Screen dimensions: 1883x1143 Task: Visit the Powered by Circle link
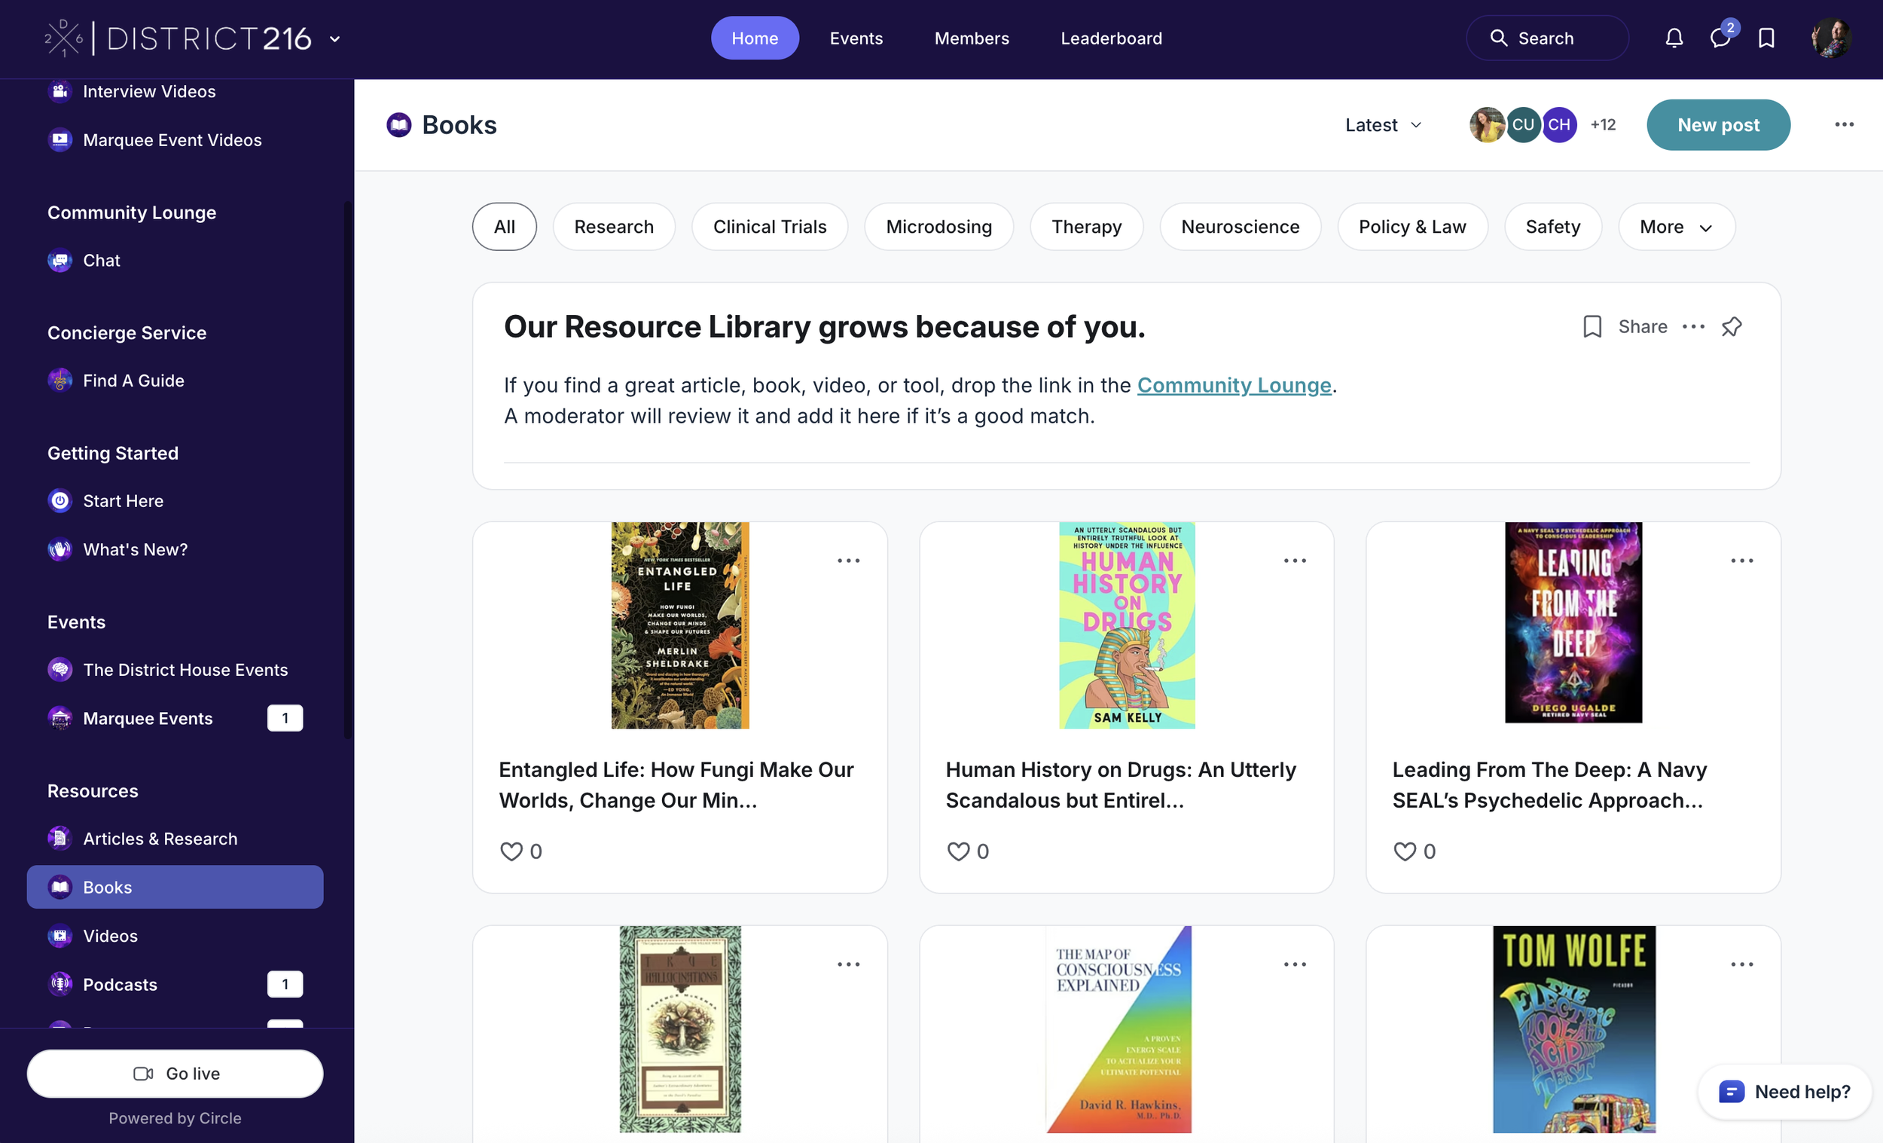click(175, 1118)
